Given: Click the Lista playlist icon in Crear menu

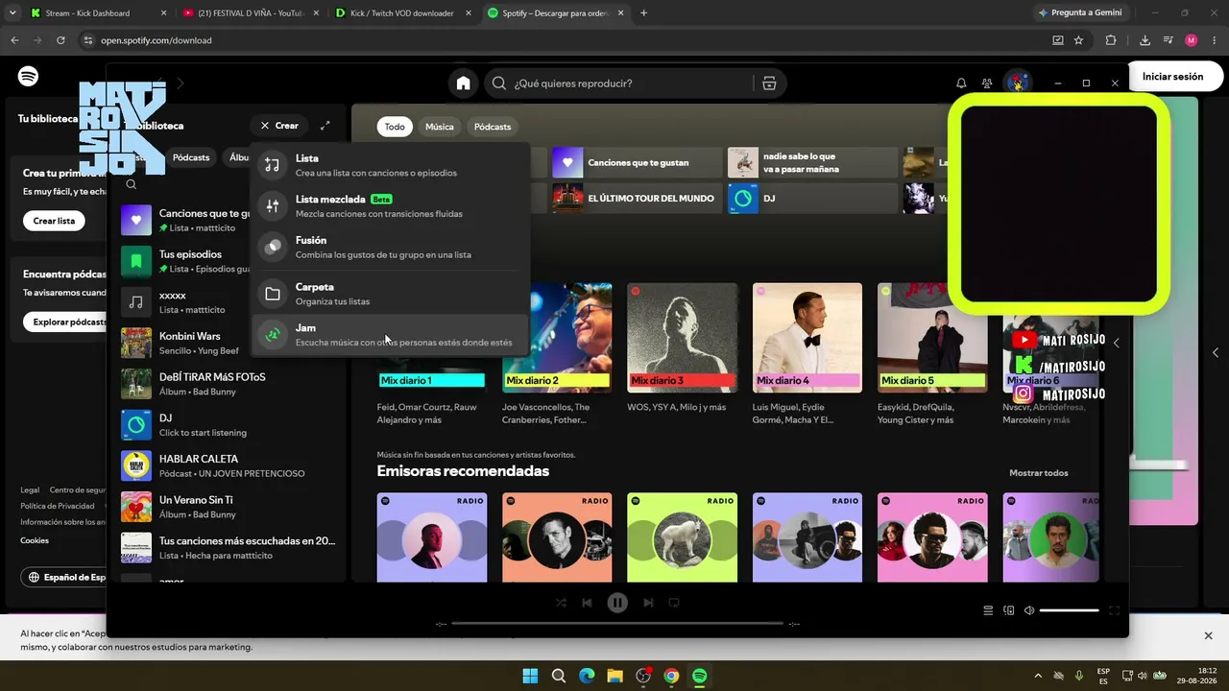Looking at the screenshot, I should click(273, 165).
